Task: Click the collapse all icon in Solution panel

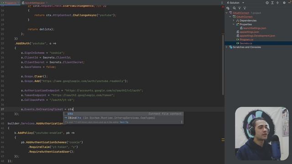Action: [x=277, y=3]
